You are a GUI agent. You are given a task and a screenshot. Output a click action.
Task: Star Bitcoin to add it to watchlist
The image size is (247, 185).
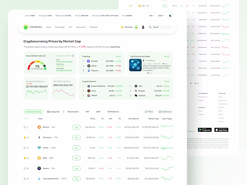[x=24, y=127]
